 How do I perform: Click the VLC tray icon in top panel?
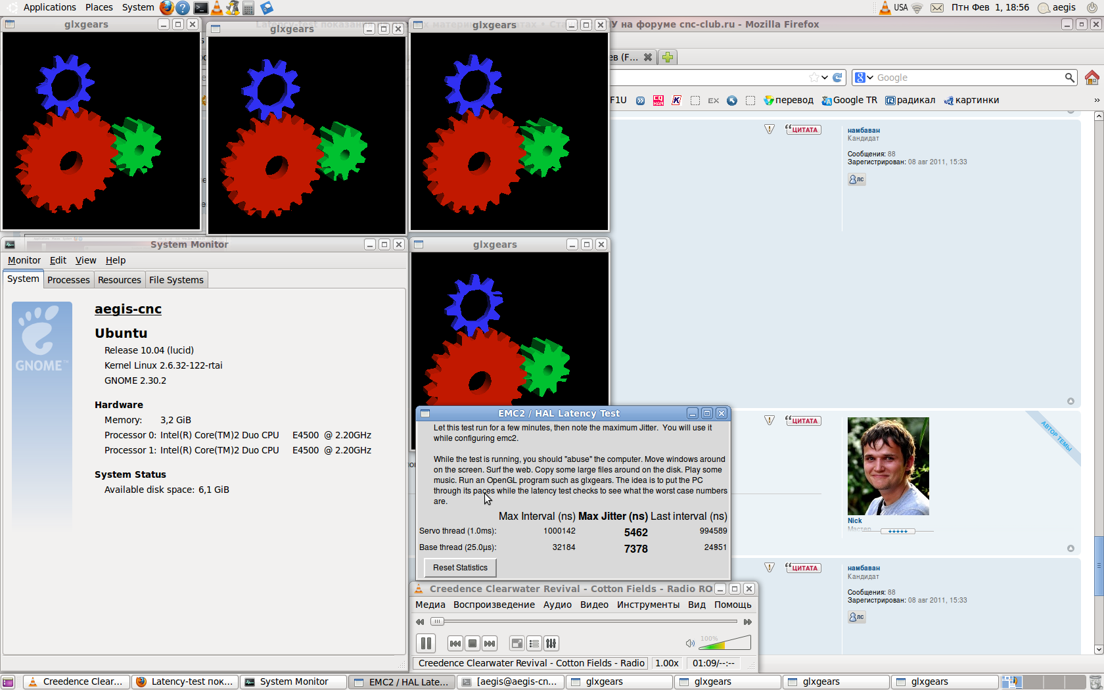885,8
